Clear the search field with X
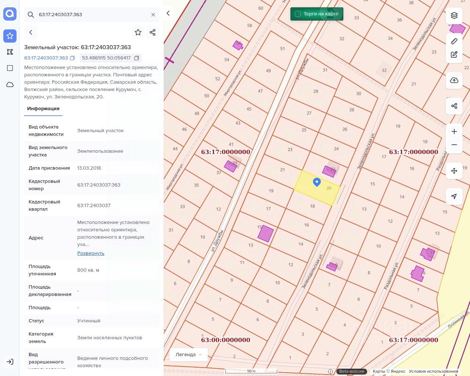 153,15
